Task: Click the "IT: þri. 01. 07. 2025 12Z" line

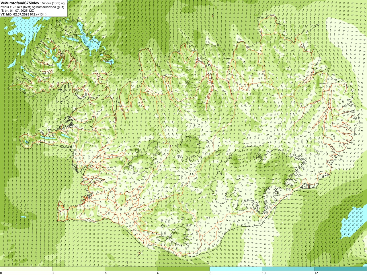Action: point(17,11)
